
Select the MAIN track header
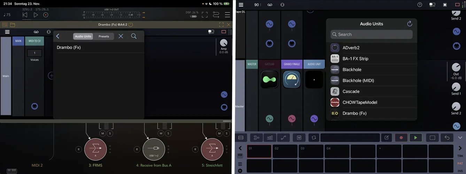18,41
